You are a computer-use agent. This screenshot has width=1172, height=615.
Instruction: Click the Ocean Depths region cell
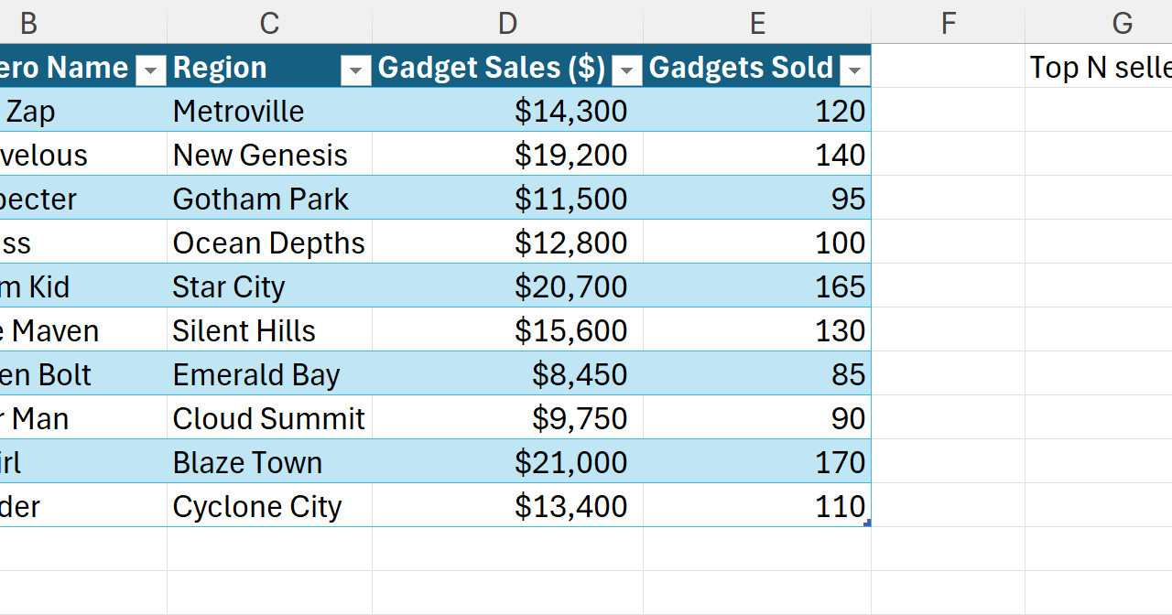(x=269, y=243)
